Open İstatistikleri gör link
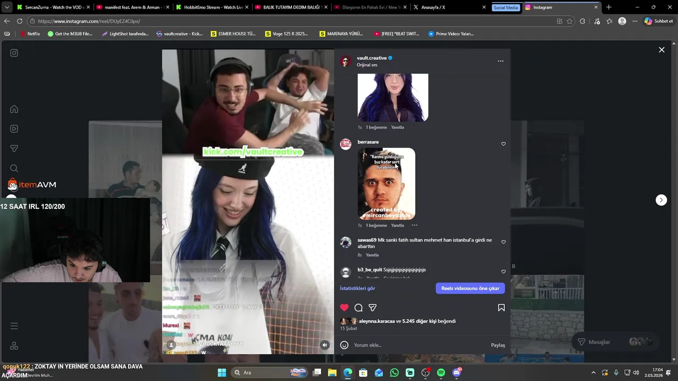The image size is (678, 381). click(358, 288)
